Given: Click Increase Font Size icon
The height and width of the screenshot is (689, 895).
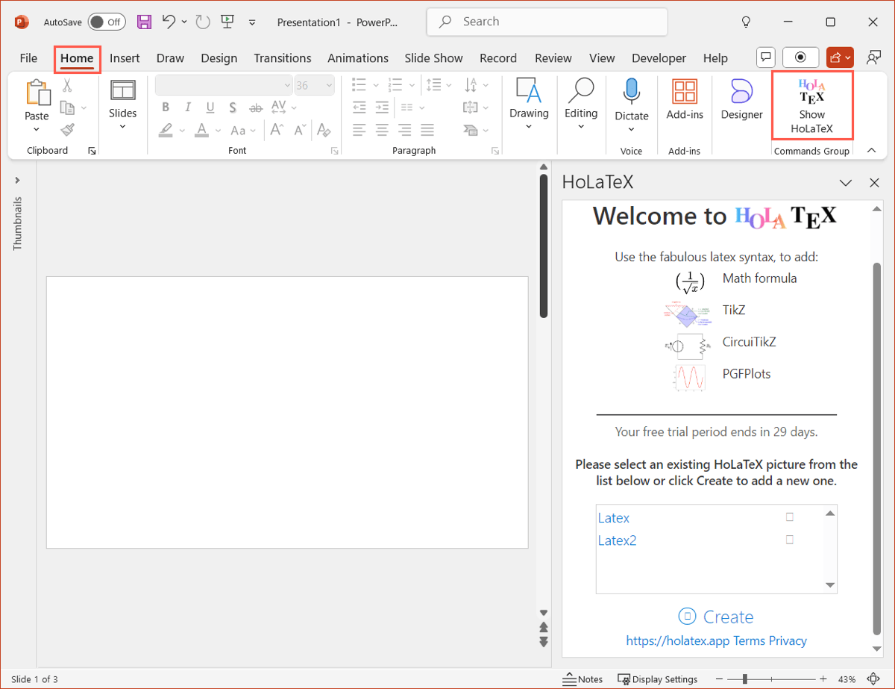Looking at the screenshot, I should point(277,130).
